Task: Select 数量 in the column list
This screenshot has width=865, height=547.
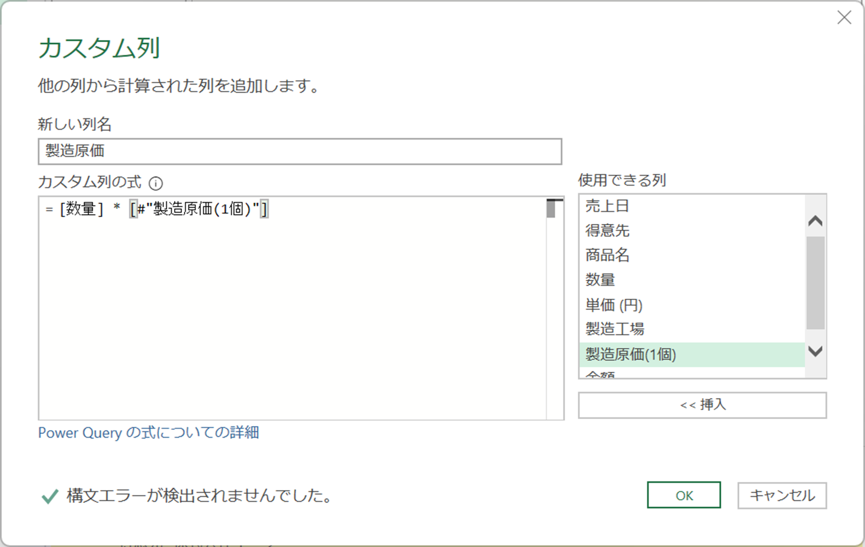Action: click(600, 280)
